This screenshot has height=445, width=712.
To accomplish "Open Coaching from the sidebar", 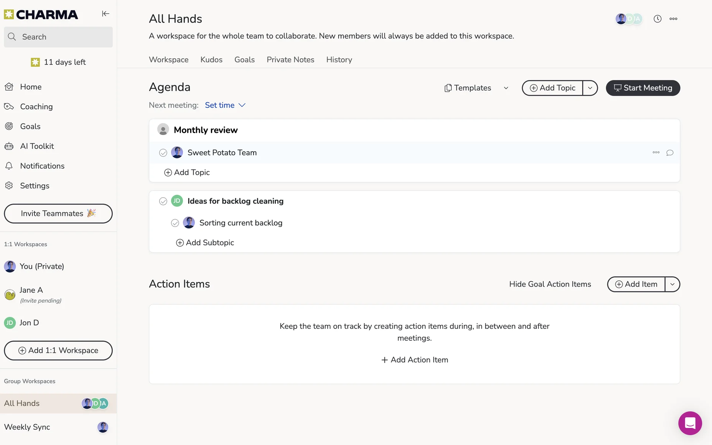I will [x=36, y=107].
